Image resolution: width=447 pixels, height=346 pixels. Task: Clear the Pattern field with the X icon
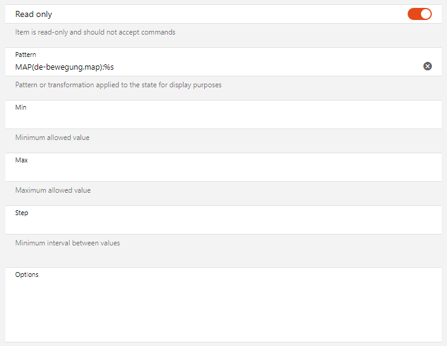pos(428,66)
